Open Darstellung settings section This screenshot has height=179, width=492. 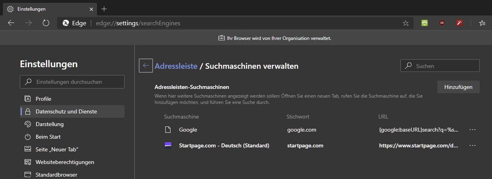click(72, 124)
